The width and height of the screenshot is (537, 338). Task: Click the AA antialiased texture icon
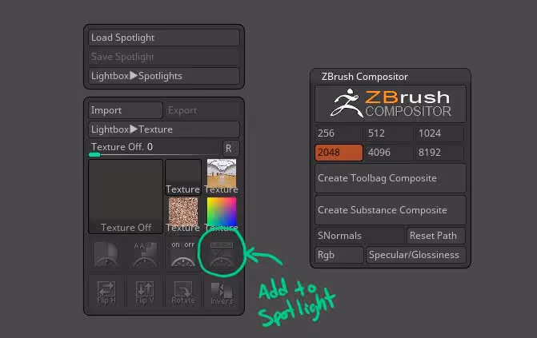tap(145, 254)
